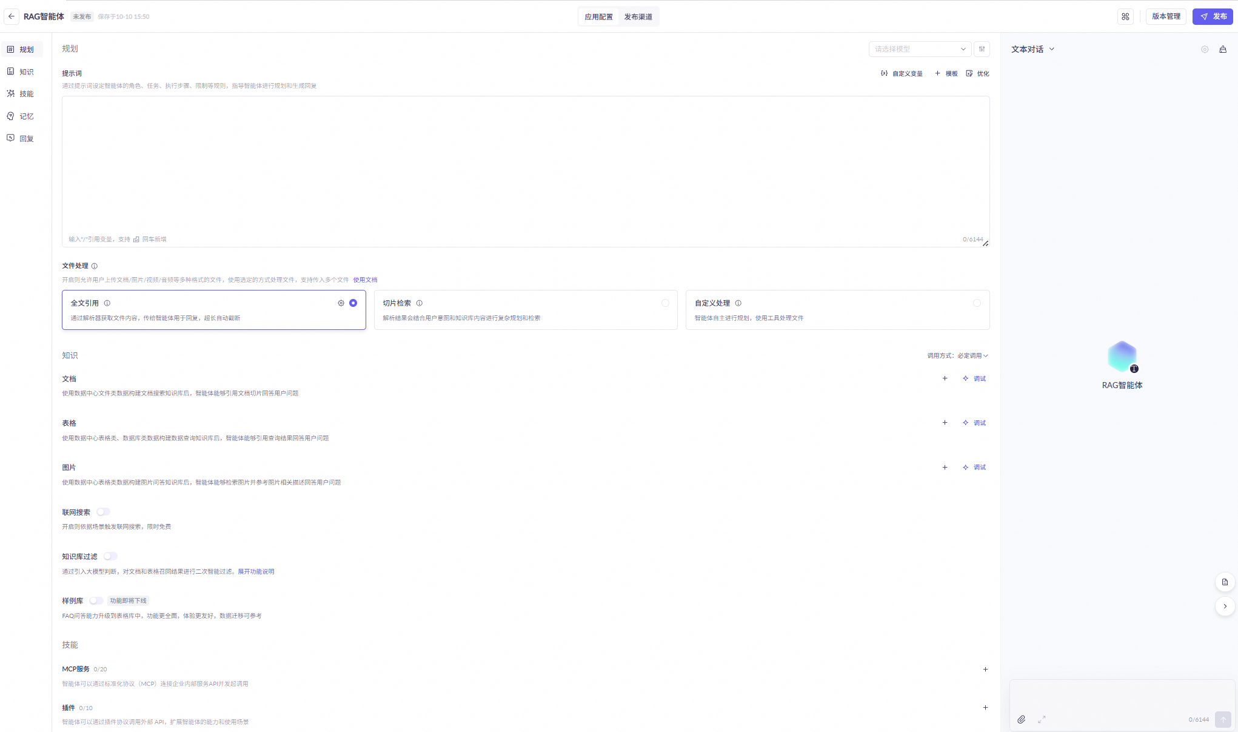The height and width of the screenshot is (732, 1238).
Task: Turn on the 知识库过滤 switch
Action: pyautogui.click(x=110, y=556)
